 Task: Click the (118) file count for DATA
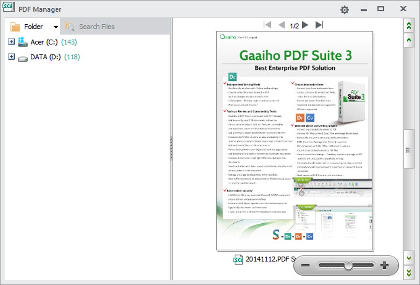click(x=72, y=57)
